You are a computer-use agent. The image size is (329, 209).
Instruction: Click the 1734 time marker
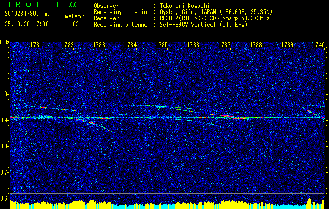pyautogui.click(x=131, y=45)
